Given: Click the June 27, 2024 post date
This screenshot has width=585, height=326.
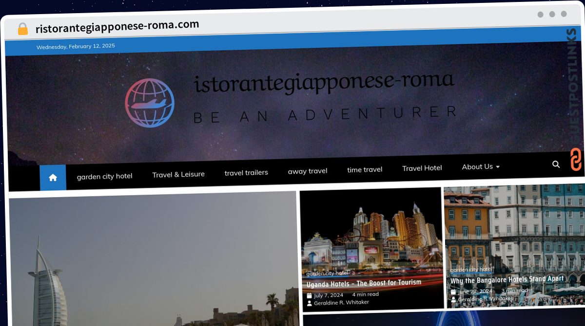Looking at the screenshot, I should coord(474,291).
